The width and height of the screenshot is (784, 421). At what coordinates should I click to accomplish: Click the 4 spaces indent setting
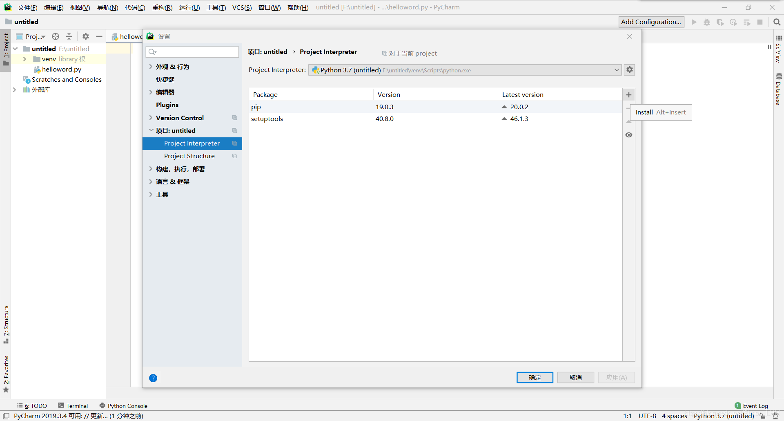(674, 416)
